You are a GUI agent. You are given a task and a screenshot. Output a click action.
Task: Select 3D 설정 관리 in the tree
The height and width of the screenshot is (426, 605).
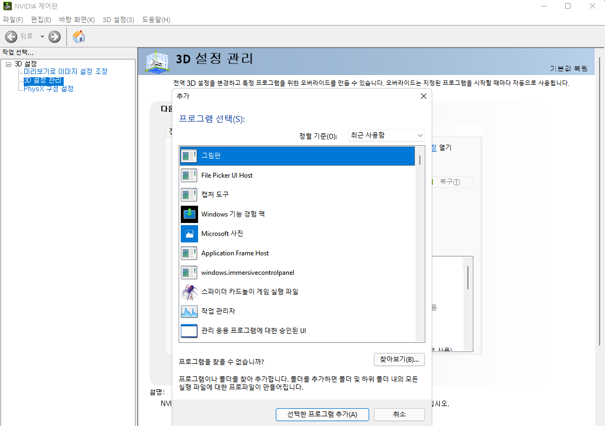[x=43, y=80]
